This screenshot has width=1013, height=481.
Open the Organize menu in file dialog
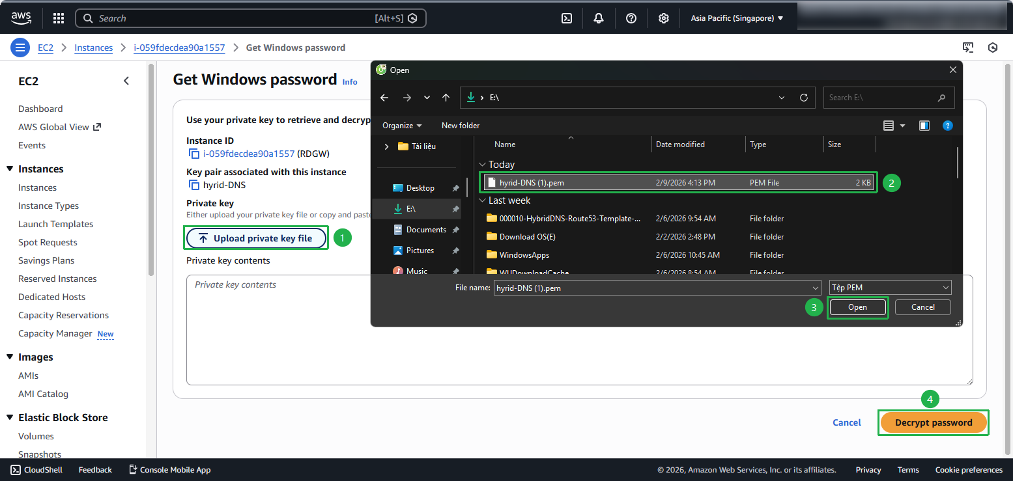point(401,126)
